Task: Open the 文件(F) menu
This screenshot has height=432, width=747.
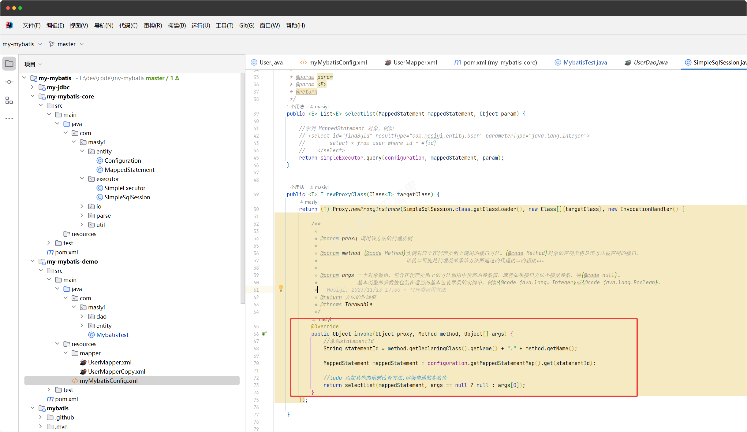Action: [32, 25]
